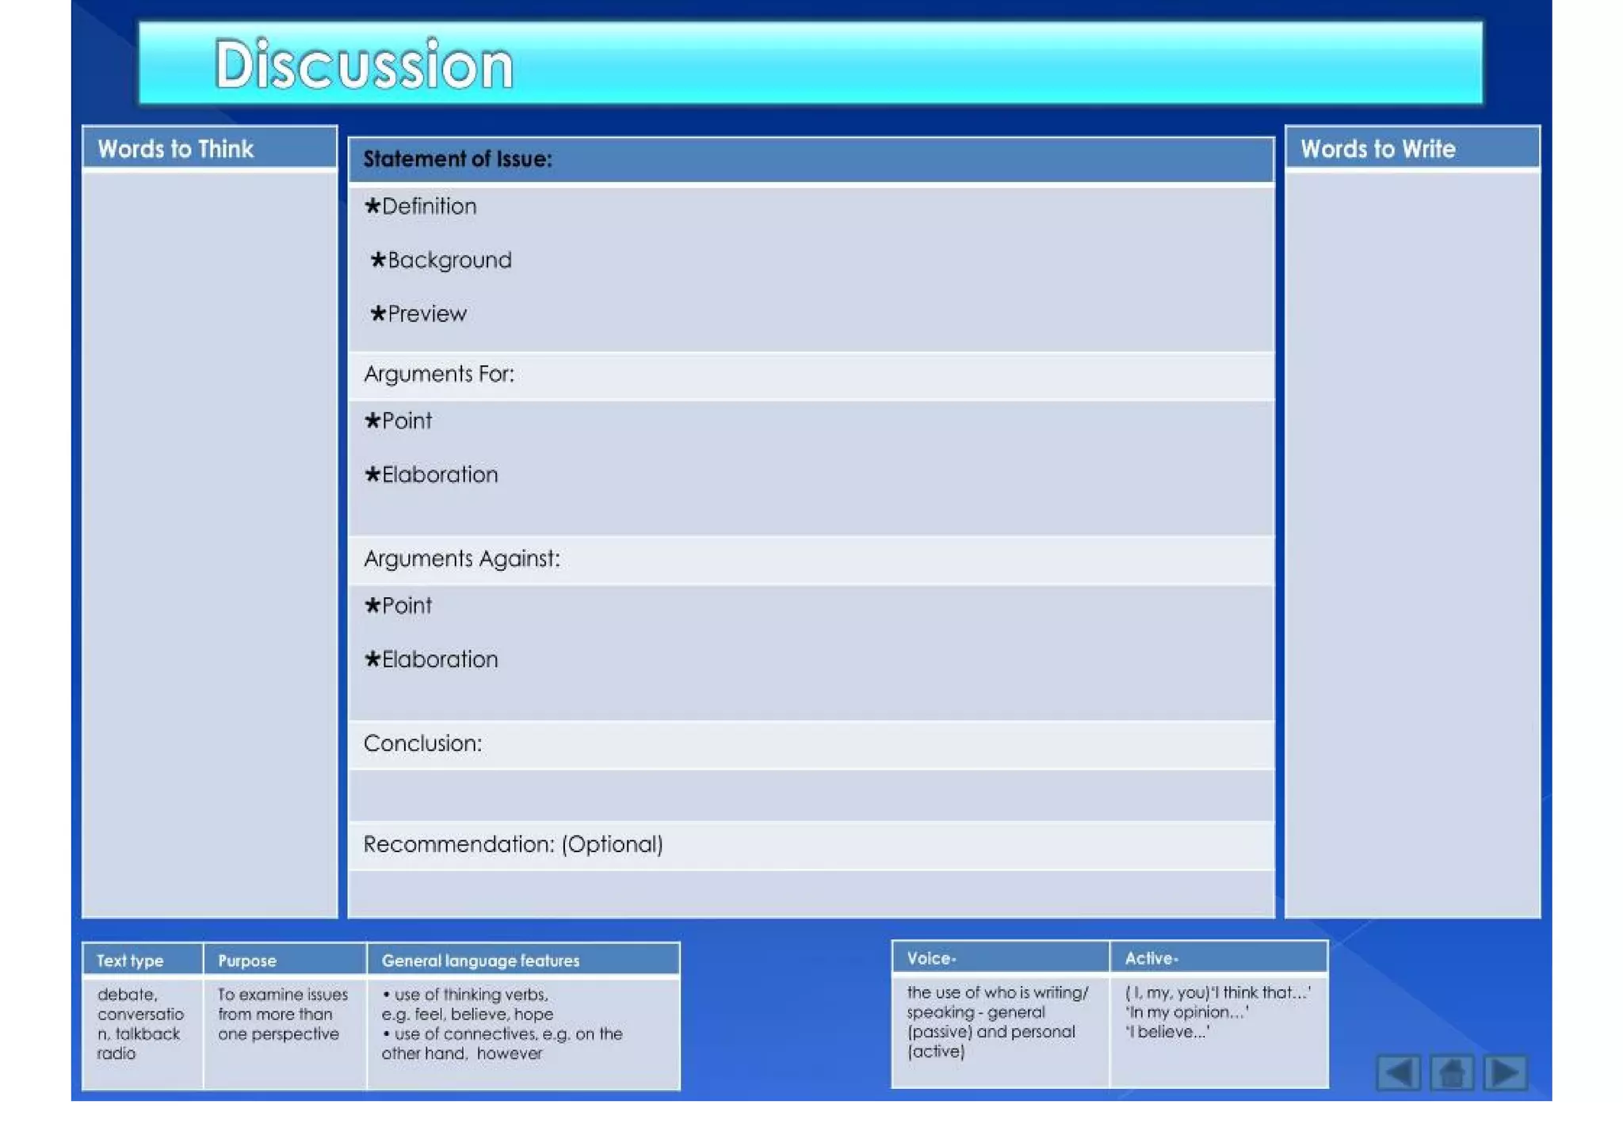1623x1146 pixels.
Task: Click the empty Words to Think panel
Action: coord(209,543)
